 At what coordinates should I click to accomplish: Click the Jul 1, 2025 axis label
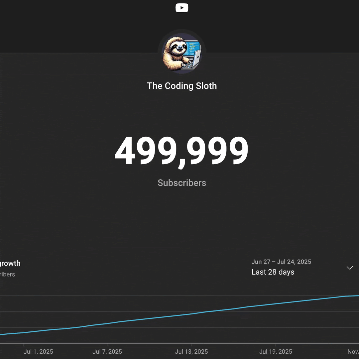tap(38, 351)
